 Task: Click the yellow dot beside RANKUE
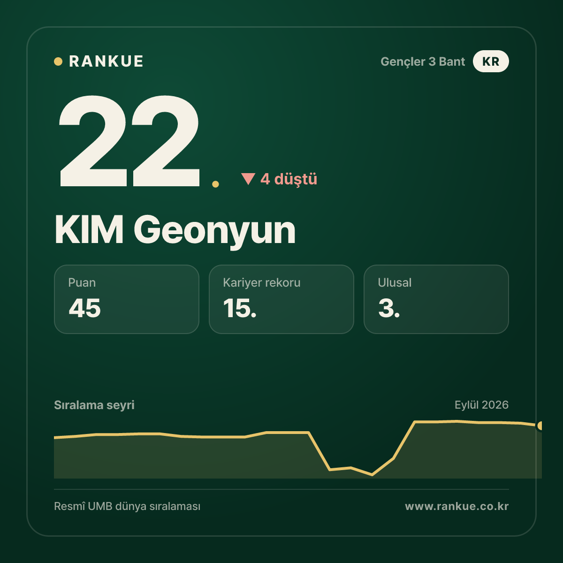click(58, 61)
